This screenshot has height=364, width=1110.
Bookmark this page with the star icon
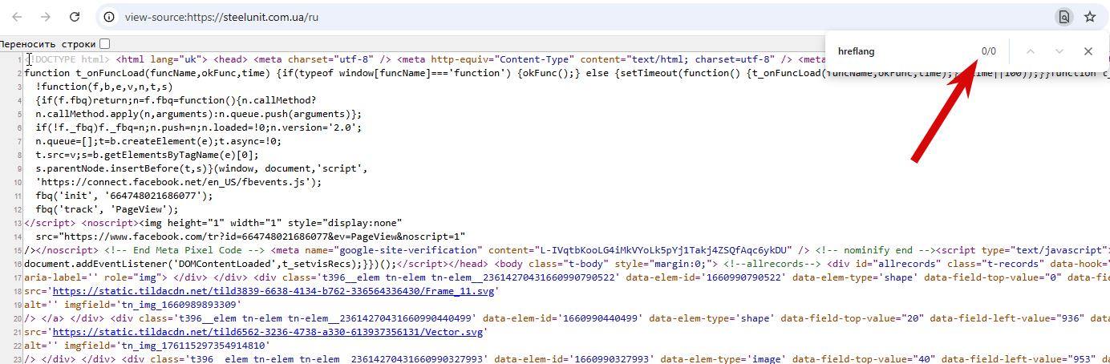pyautogui.click(x=1090, y=16)
